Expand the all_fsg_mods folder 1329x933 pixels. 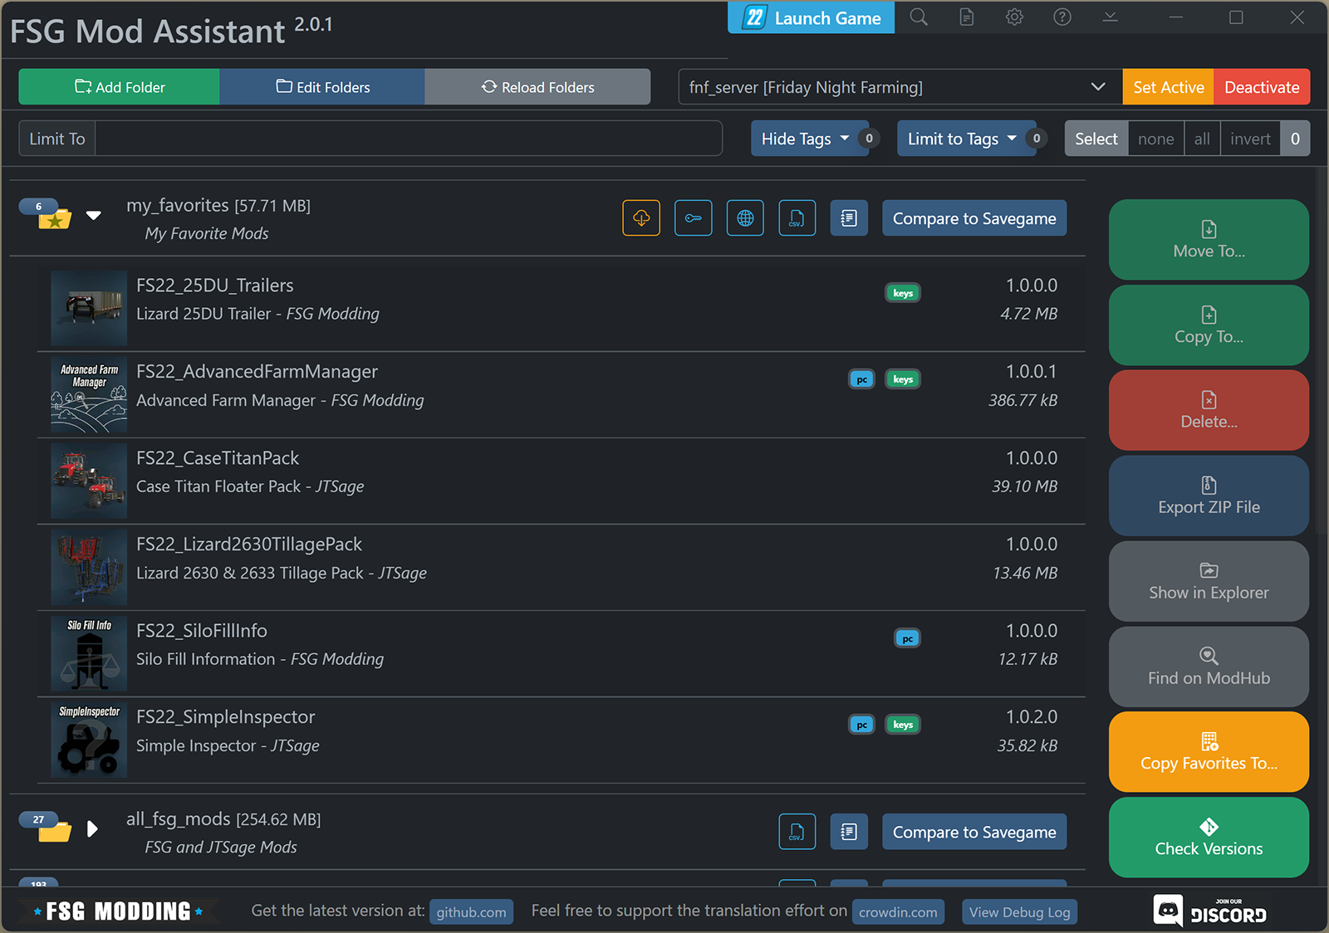[92, 829]
